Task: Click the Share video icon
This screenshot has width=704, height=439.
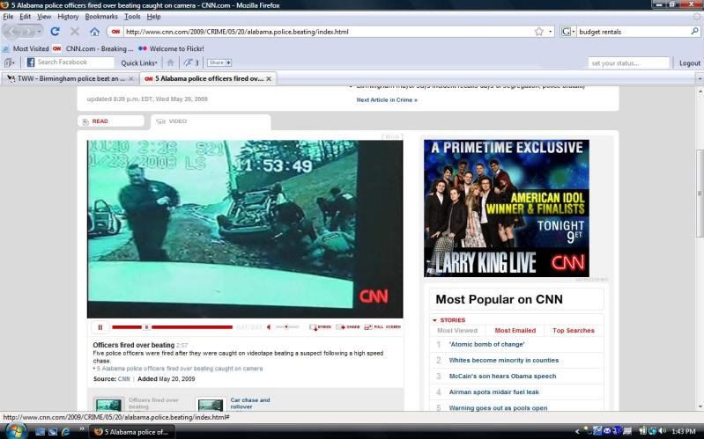Action: click(x=348, y=327)
